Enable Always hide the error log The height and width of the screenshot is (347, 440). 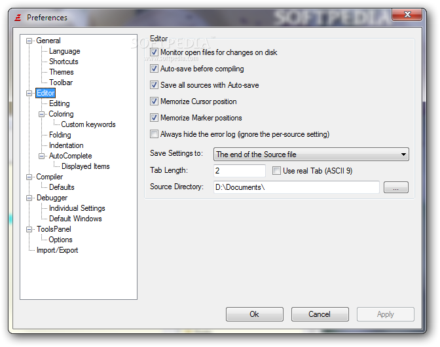click(154, 134)
